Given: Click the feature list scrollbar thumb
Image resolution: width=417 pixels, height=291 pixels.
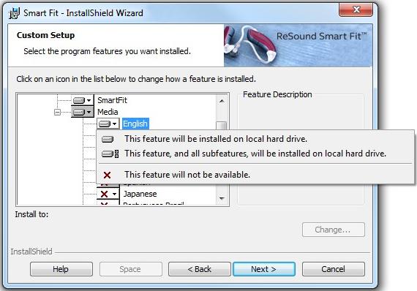Looking at the screenshot, I should click(x=221, y=126).
